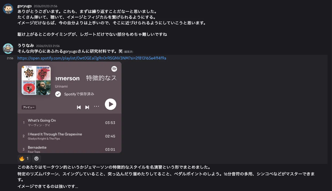332x191 pixels.
Task: Click the line starting ありがとうございます
Action: pyautogui.click(x=87, y=12)
